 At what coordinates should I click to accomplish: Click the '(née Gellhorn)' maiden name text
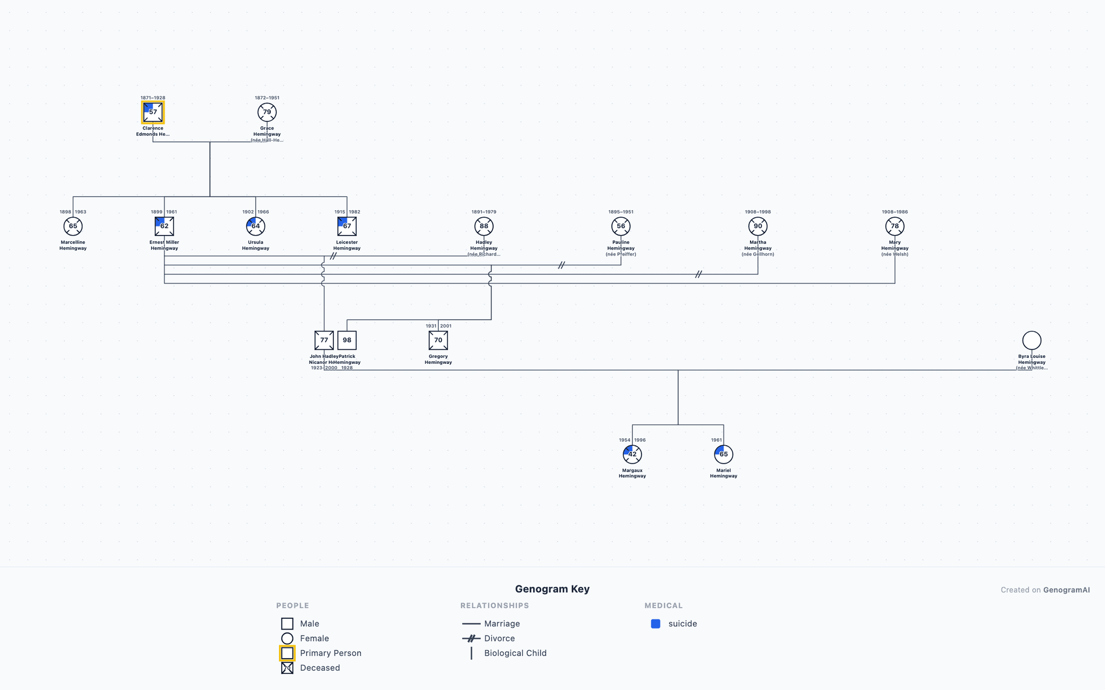point(758,254)
